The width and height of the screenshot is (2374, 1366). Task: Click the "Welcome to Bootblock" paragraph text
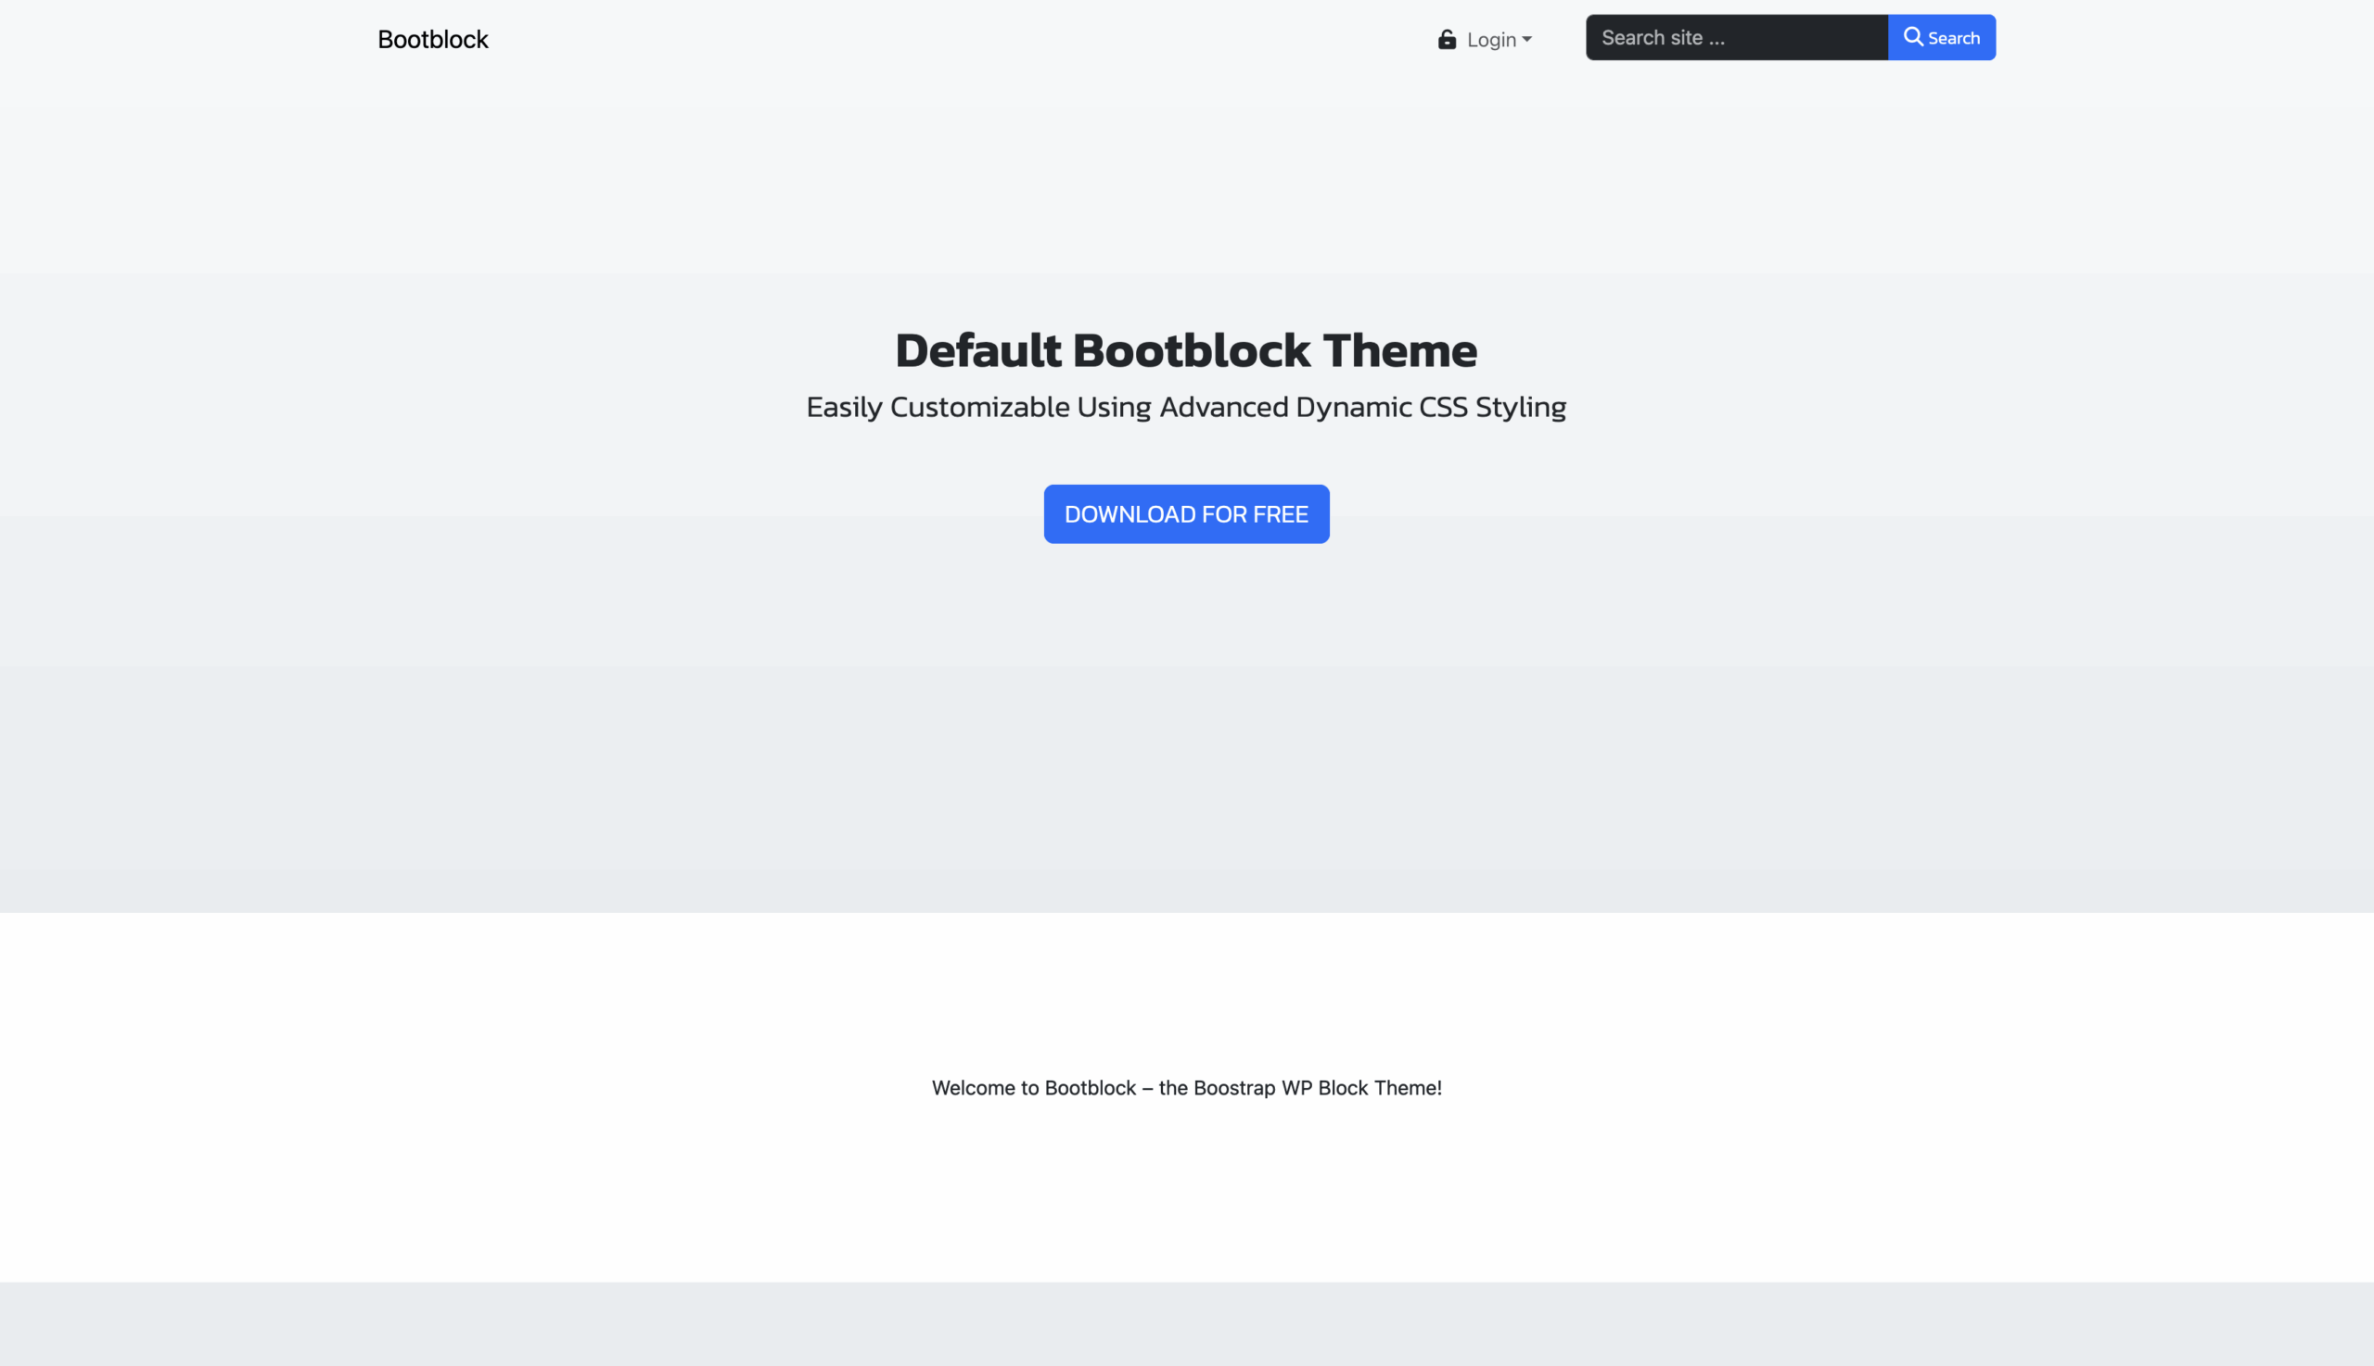click(x=1186, y=1087)
